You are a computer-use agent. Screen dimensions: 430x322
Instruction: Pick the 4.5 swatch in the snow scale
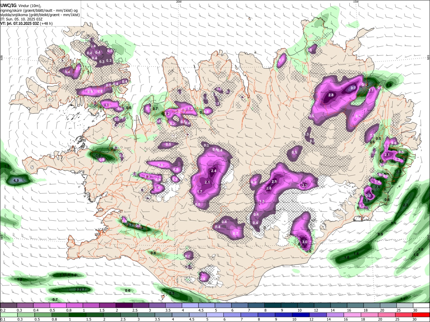tap(206, 306)
